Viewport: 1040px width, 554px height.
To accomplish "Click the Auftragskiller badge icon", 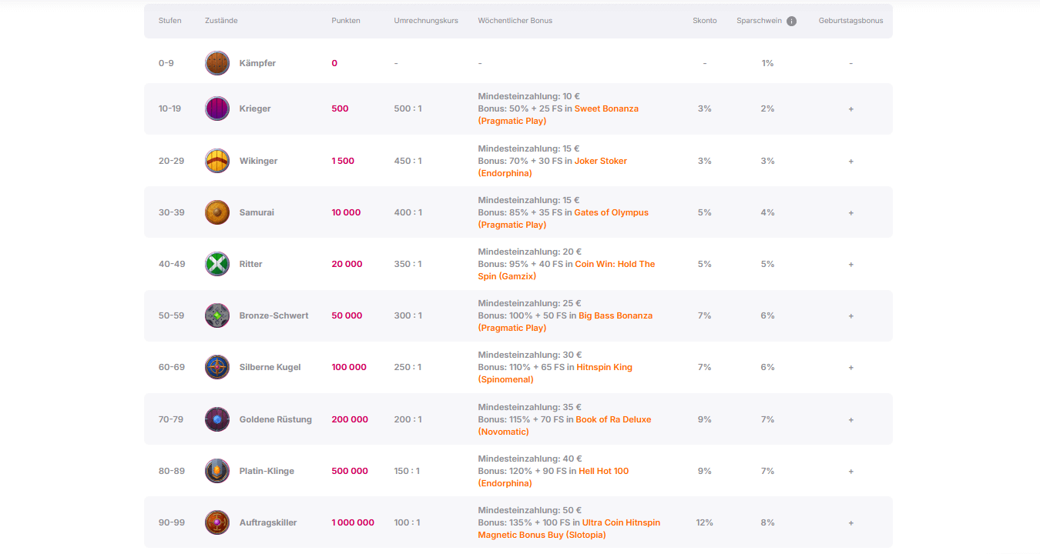I will [x=217, y=522].
